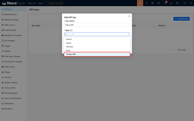Open Backup manager settings
194x121 pixels.
(x=13, y=20)
